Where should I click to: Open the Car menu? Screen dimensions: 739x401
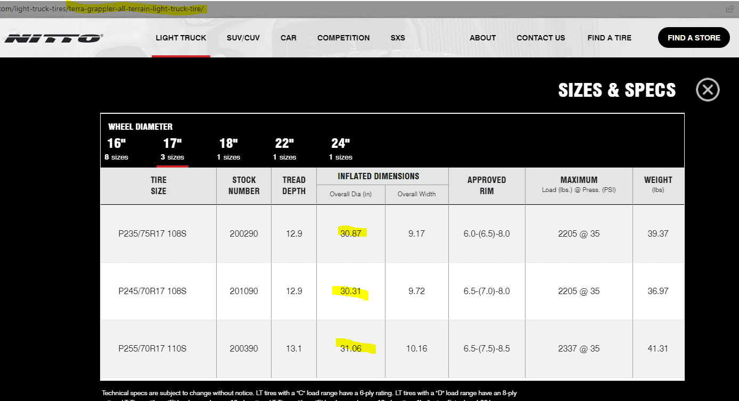(x=289, y=38)
